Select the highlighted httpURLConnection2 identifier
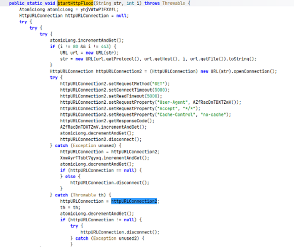 (134, 201)
